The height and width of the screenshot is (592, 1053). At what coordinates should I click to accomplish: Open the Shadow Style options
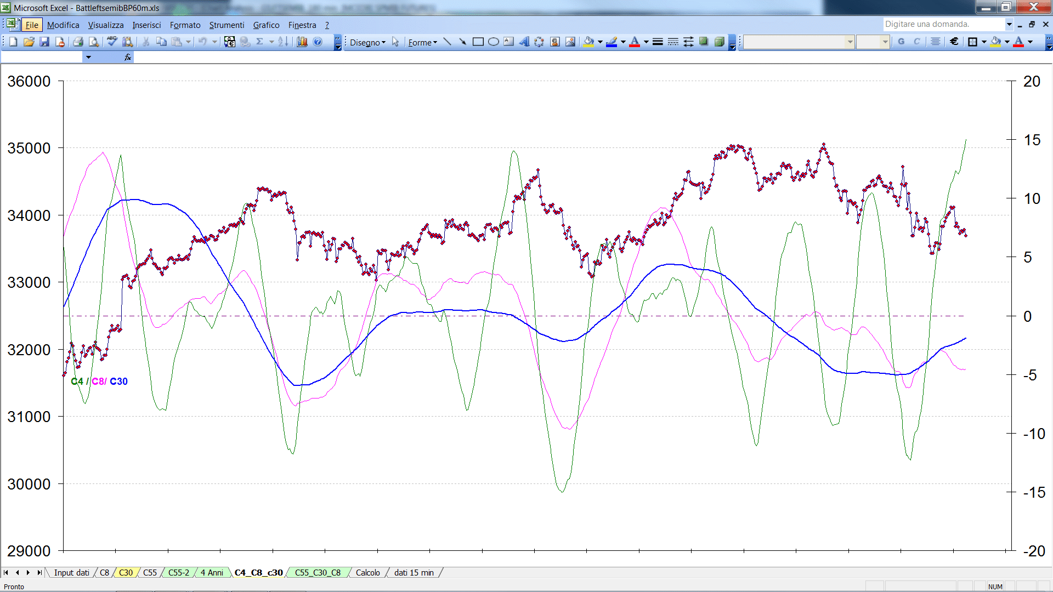704,42
